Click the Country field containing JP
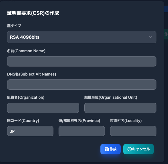Viewport: 168px width, 164px height. pyautogui.click(x=30, y=131)
